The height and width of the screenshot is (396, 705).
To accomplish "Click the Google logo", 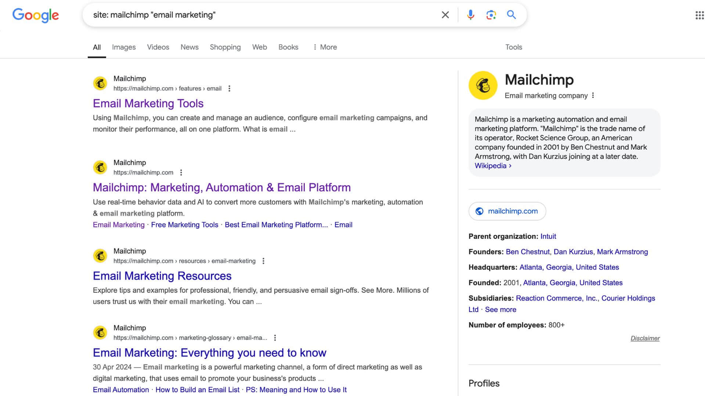I will pos(36,15).
